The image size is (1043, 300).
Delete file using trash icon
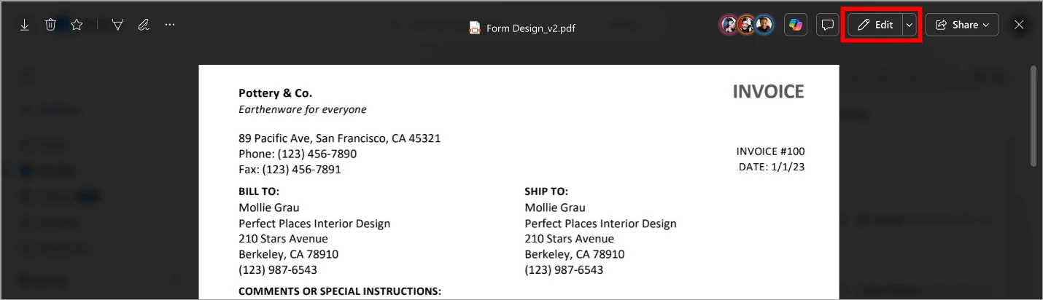click(x=50, y=25)
